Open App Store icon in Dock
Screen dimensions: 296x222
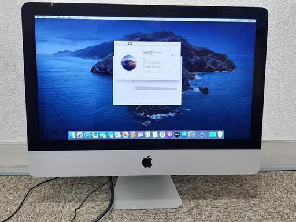coord(184,135)
